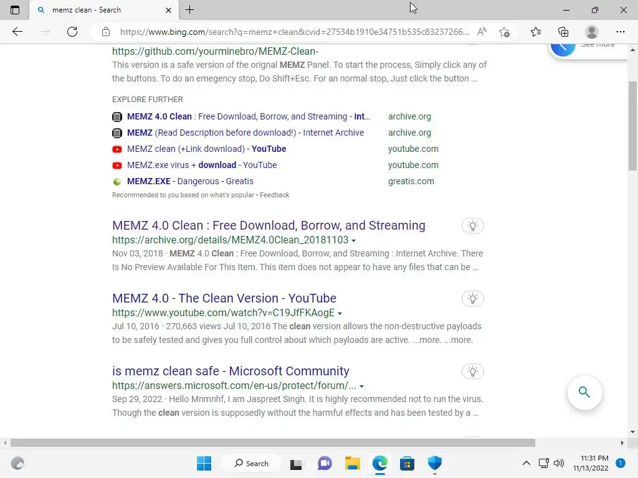Open insights bulb for YouTube Clean Version result
Screen dimensions: 638x478
(x=472, y=299)
